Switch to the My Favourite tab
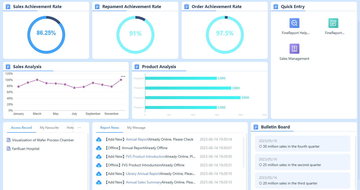 point(49,128)
